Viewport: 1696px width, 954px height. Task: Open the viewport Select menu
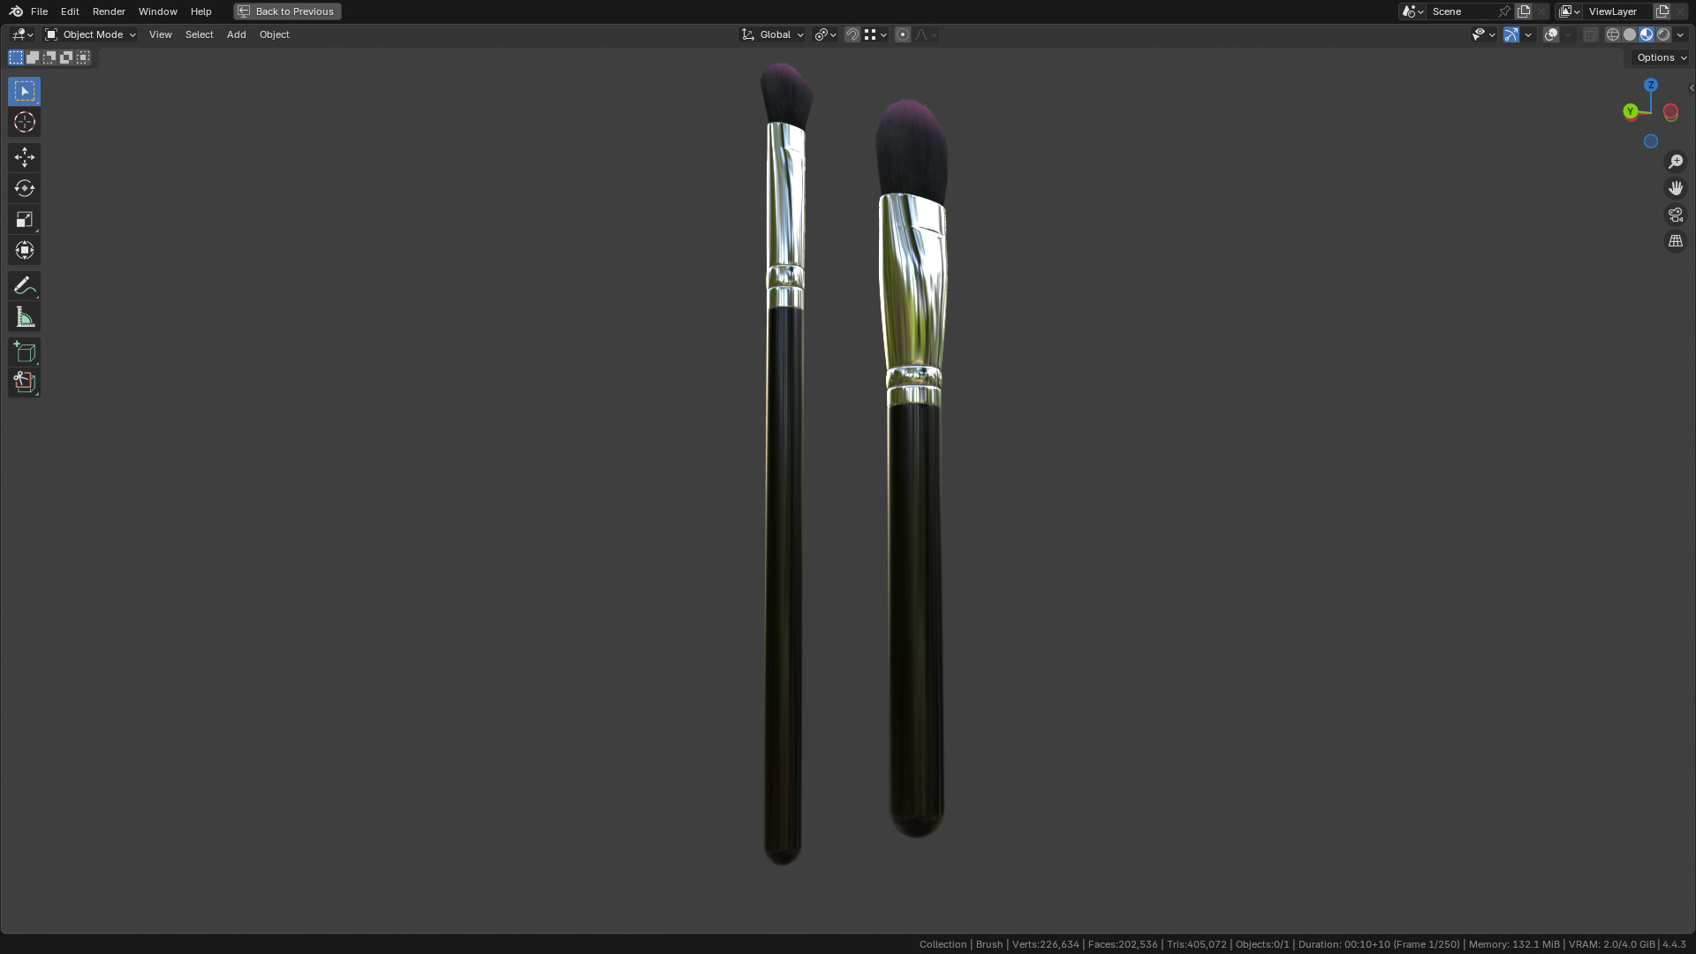(x=199, y=34)
